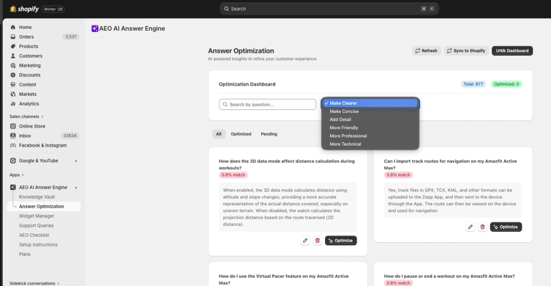Open the Inbox icon

coord(13,135)
